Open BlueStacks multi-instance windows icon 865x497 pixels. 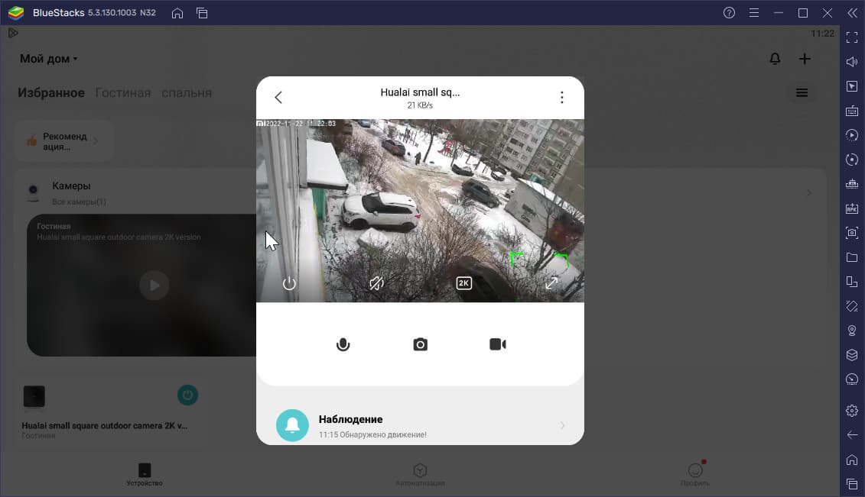click(x=202, y=13)
